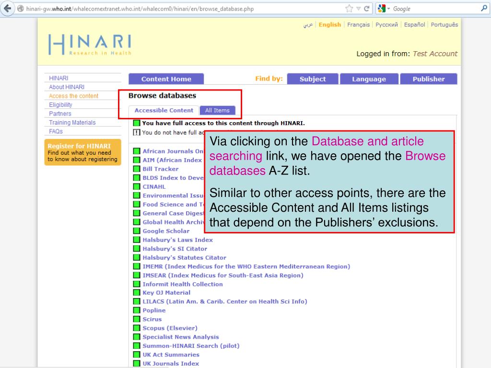Open Partners sidebar item

coord(60,114)
